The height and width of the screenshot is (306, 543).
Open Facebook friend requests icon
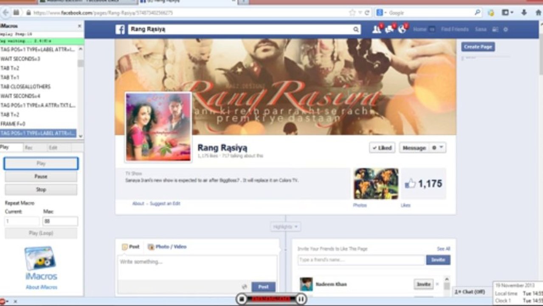click(x=377, y=29)
